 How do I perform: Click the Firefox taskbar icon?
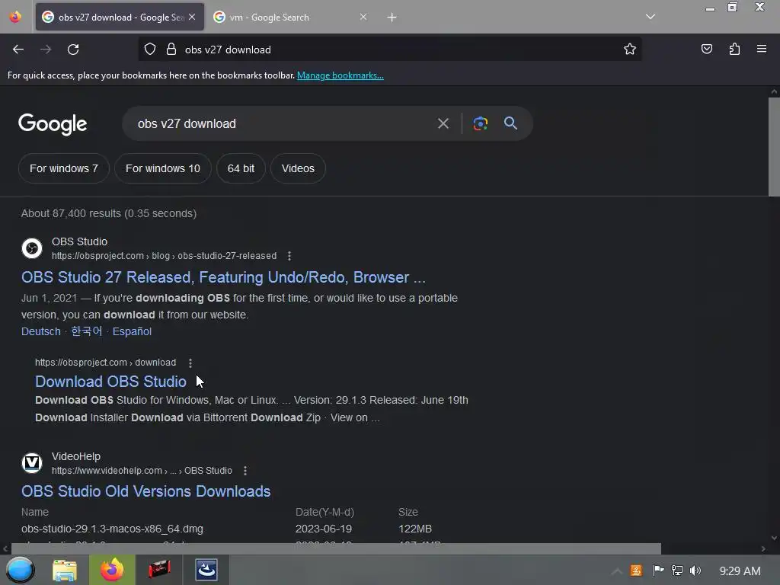[112, 570]
